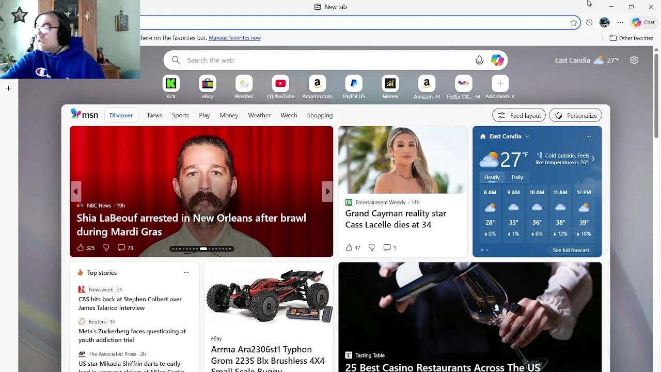Click the 12 PM hourly forecast

[x=584, y=213]
